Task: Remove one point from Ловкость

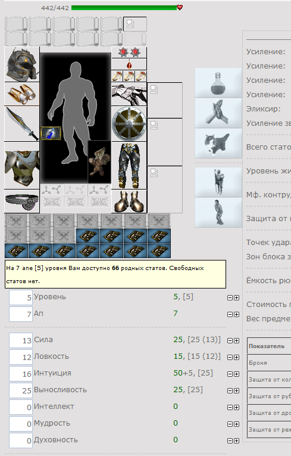Action: pyautogui.click(x=230, y=358)
